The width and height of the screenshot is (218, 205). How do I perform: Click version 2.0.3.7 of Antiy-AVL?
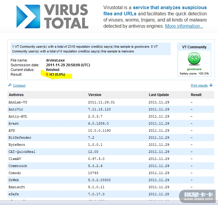95,116
